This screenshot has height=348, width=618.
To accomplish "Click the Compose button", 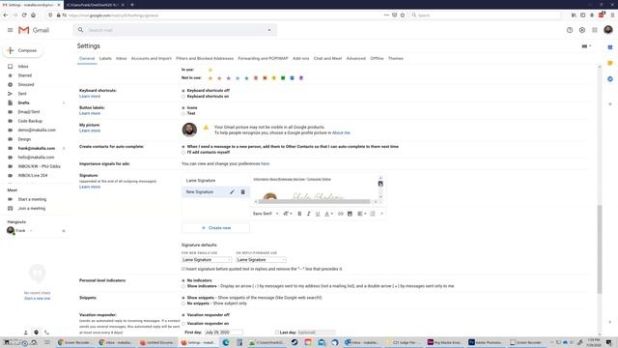I will [23, 50].
